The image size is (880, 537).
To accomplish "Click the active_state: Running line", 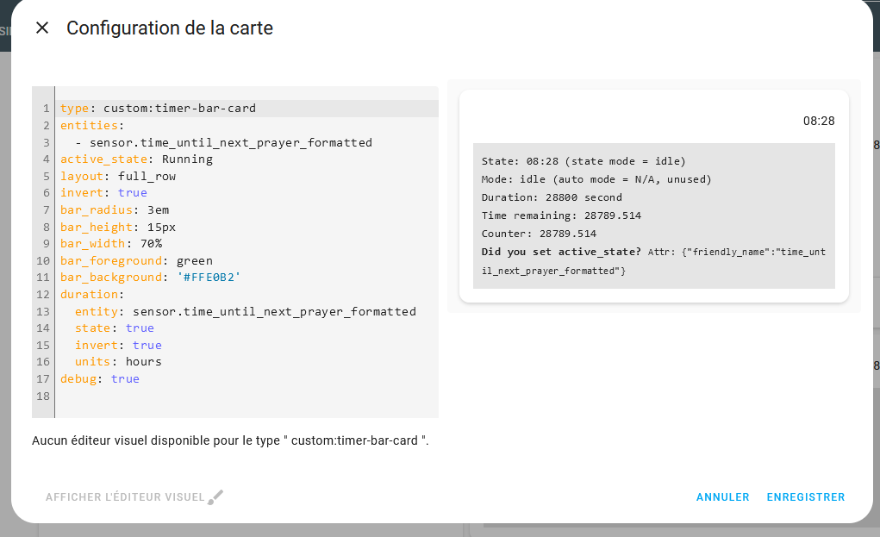I will pos(136,159).
